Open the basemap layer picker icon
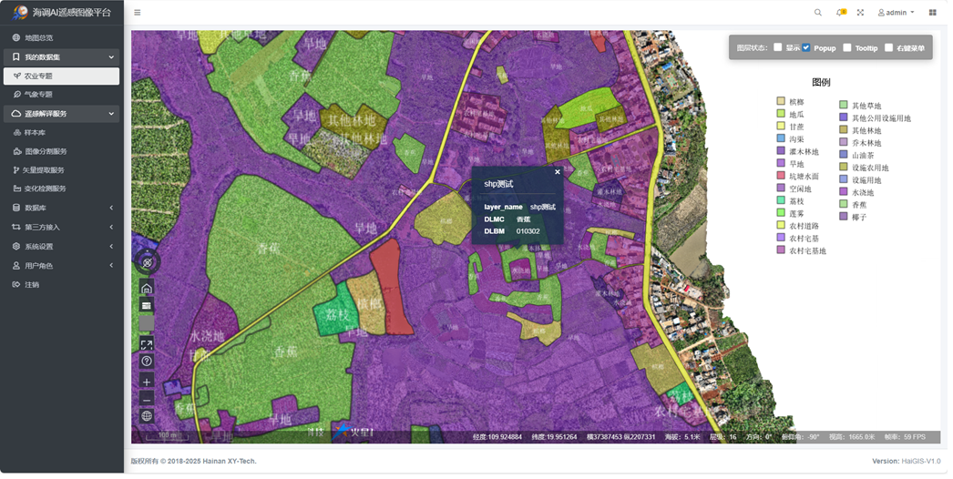 pos(147,307)
